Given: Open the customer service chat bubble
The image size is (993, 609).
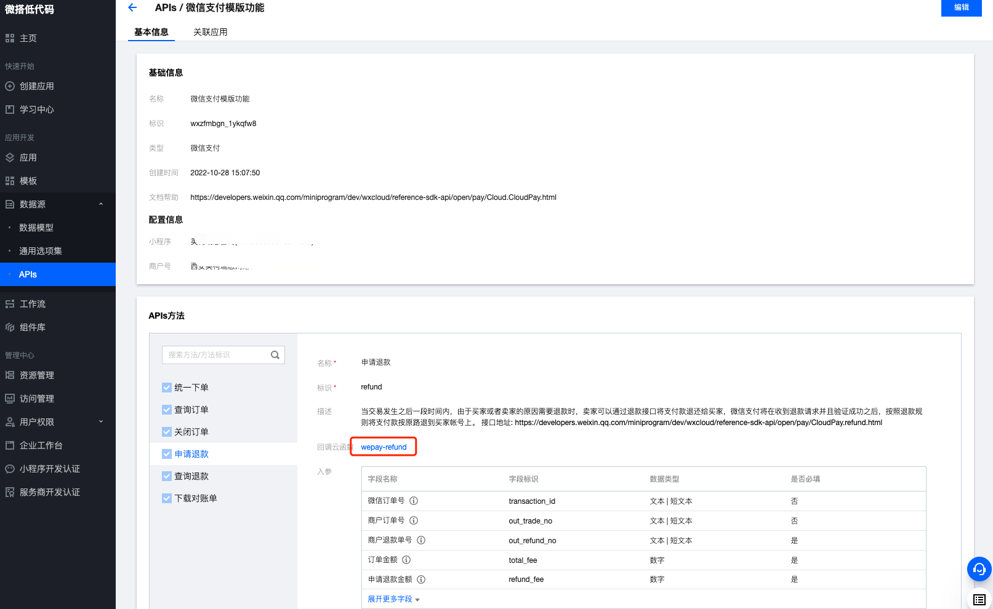Looking at the screenshot, I should [x=979, y=569].
